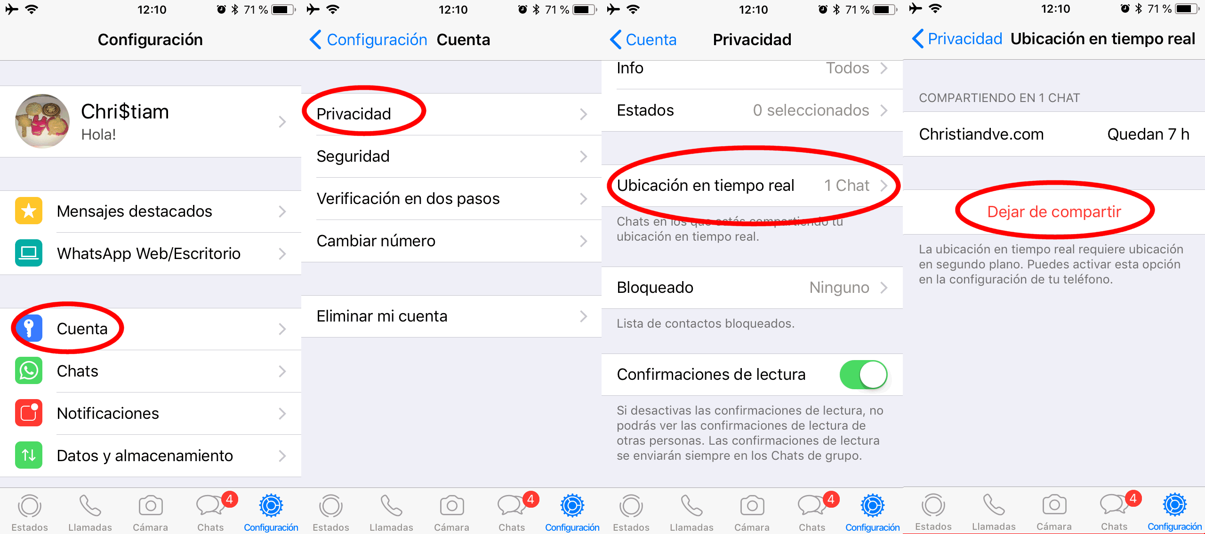Image resolution: width=1205 pixels, height=534 pixels.
Task: Click Dejar de compartir location button
Action: [1053, 207]
